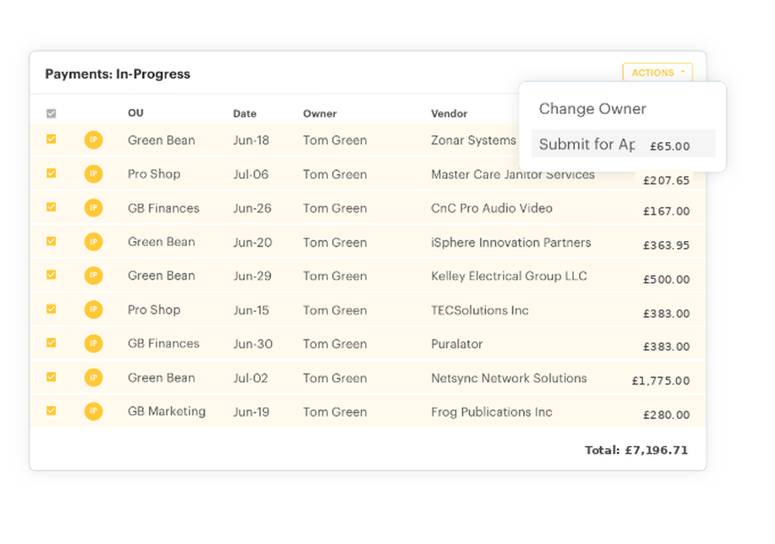Click the IP status icon for Puralator
775x544 pixels.
(x=93, y=343)
